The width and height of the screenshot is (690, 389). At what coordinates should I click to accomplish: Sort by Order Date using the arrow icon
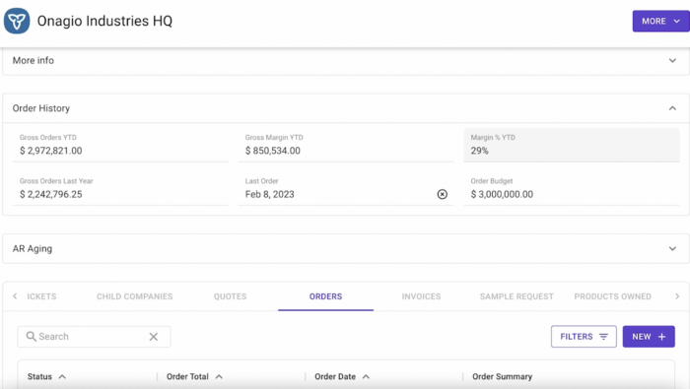click(366, 377)
